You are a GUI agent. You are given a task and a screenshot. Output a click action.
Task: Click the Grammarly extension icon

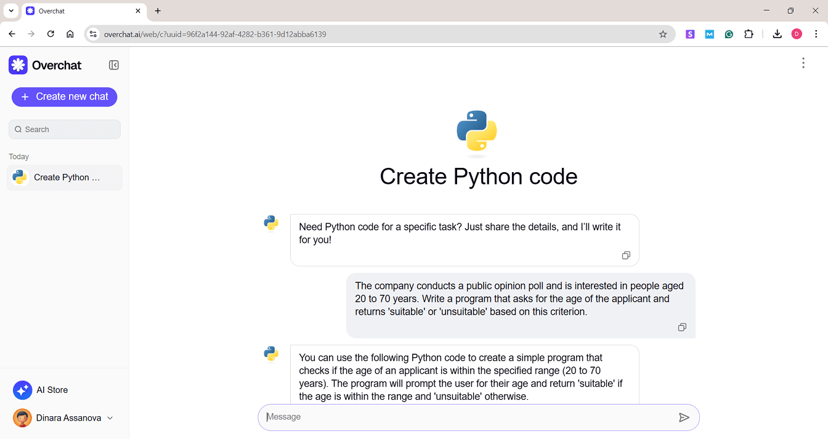(729, 34)
